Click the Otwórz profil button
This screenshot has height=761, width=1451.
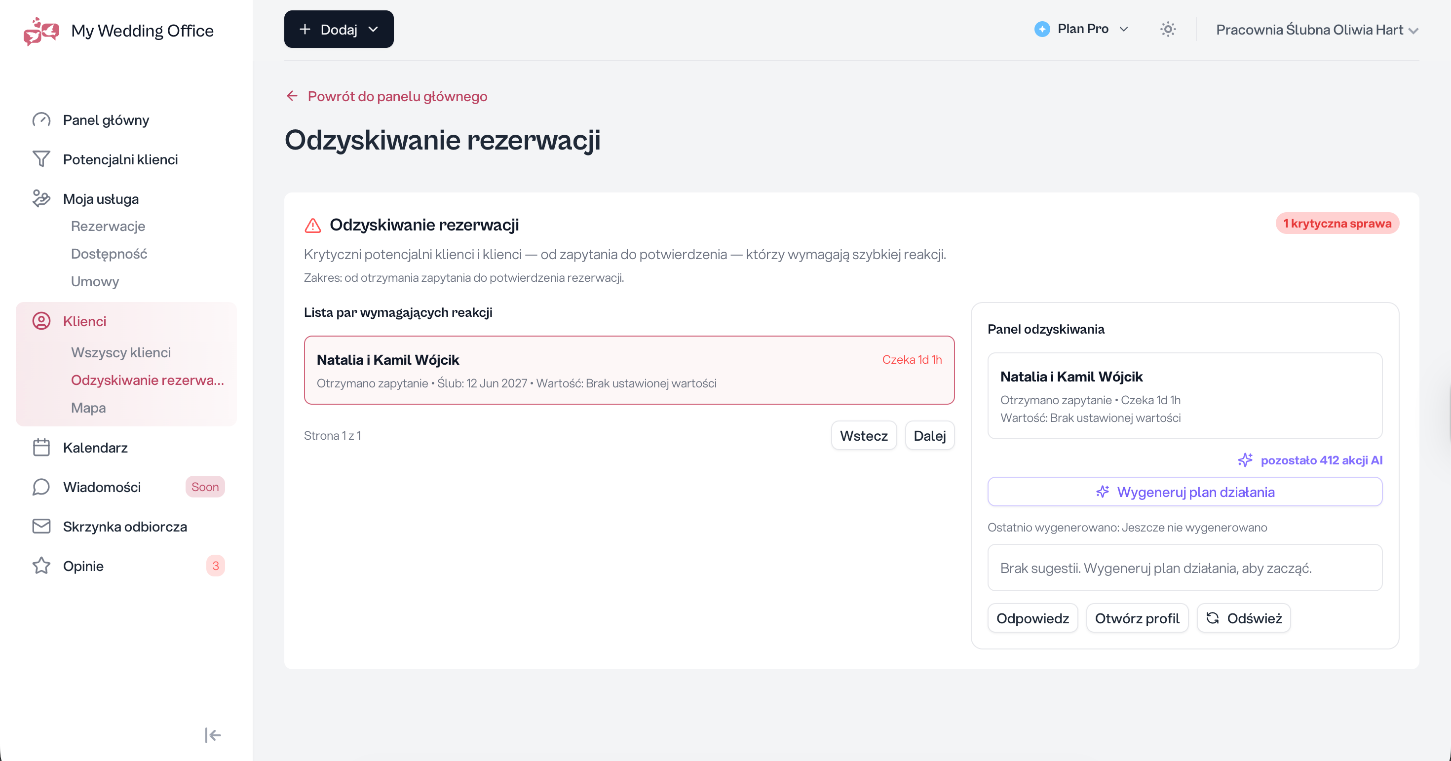point(1137,618)
